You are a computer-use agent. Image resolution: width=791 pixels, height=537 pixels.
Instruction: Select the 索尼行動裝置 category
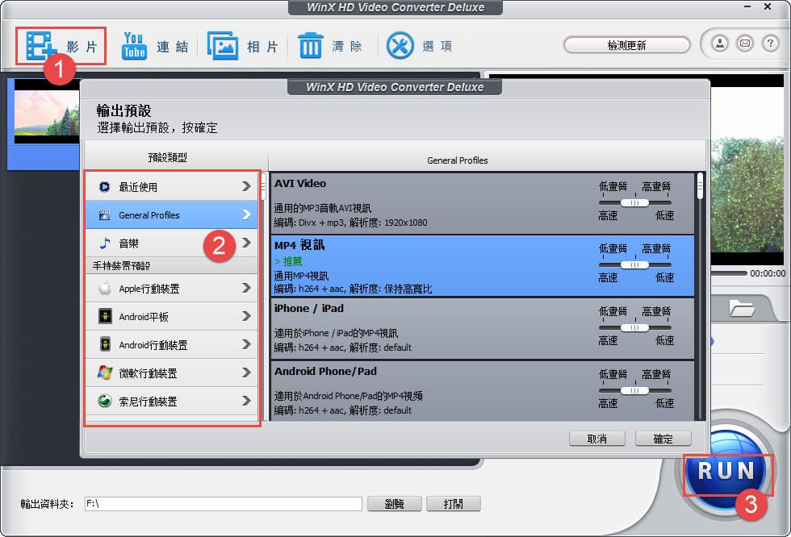click(x=171, y=401)
